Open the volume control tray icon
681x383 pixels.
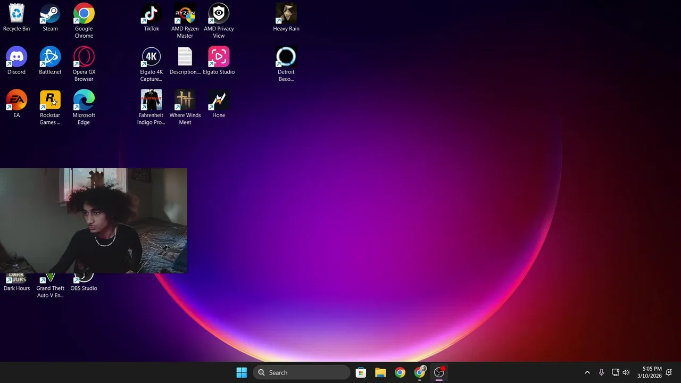pos(626,372)
